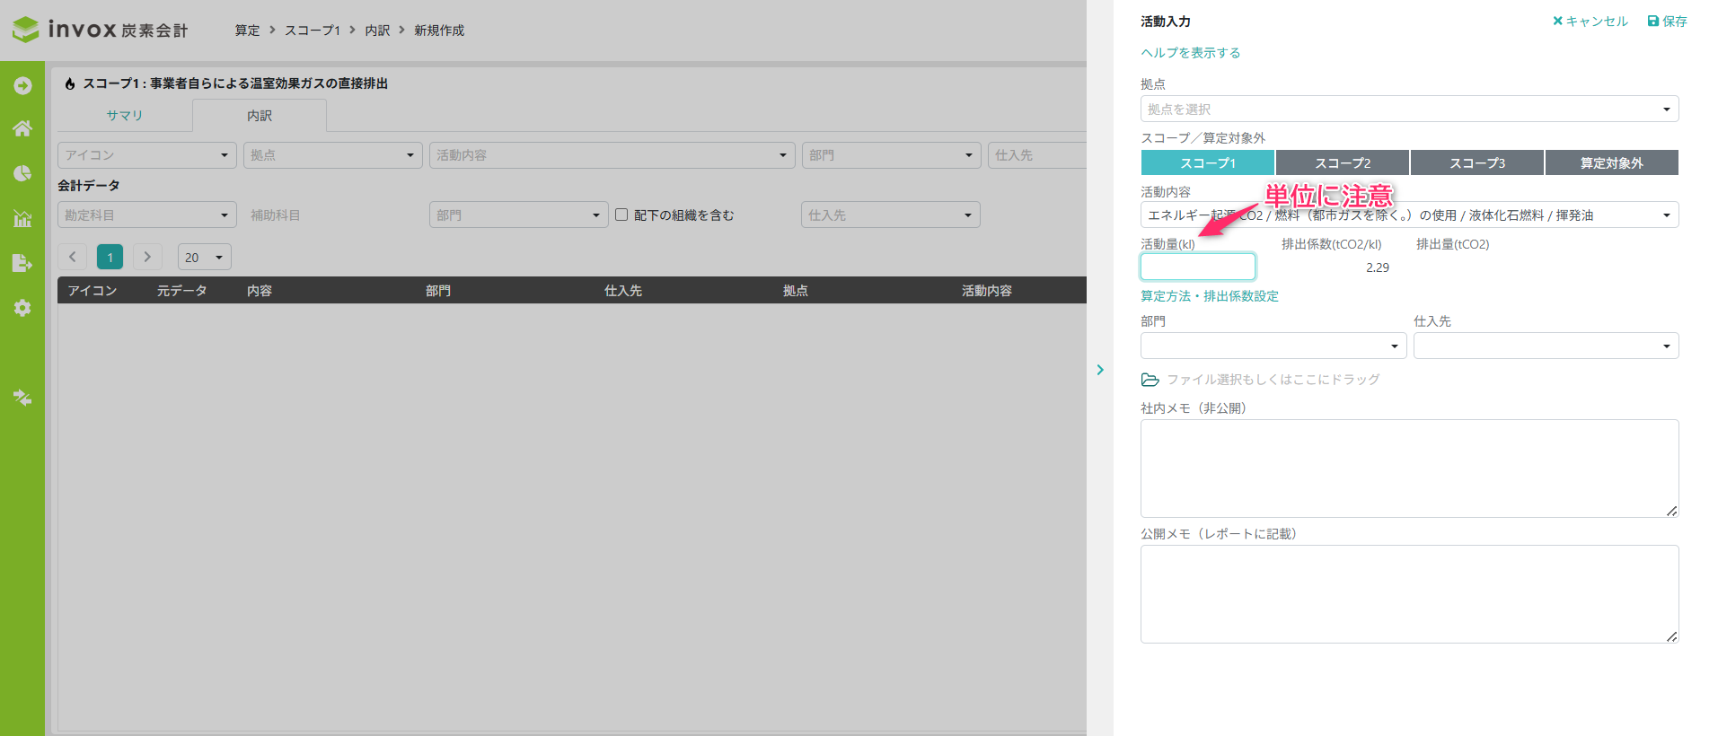Select the スコープ2 scope button
Screen dimensions: 1718x736
click(x=1342, y=162)
